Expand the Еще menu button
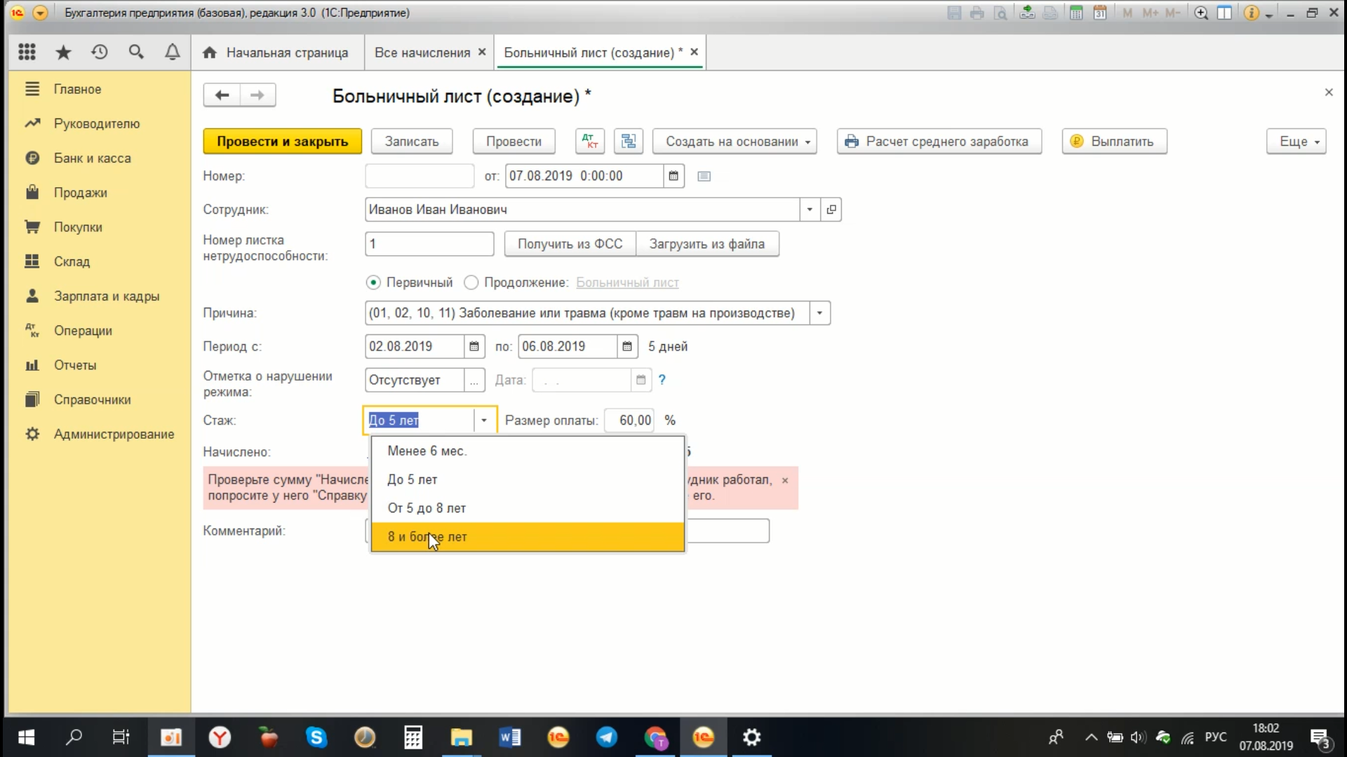The width and height of the screenshot is (1347, 757). [x=1296, y=141]
